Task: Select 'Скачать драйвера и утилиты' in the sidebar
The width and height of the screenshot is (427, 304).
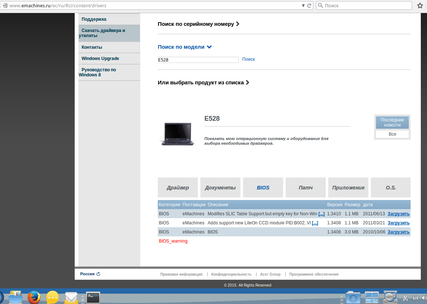Action: pos(109,33)
